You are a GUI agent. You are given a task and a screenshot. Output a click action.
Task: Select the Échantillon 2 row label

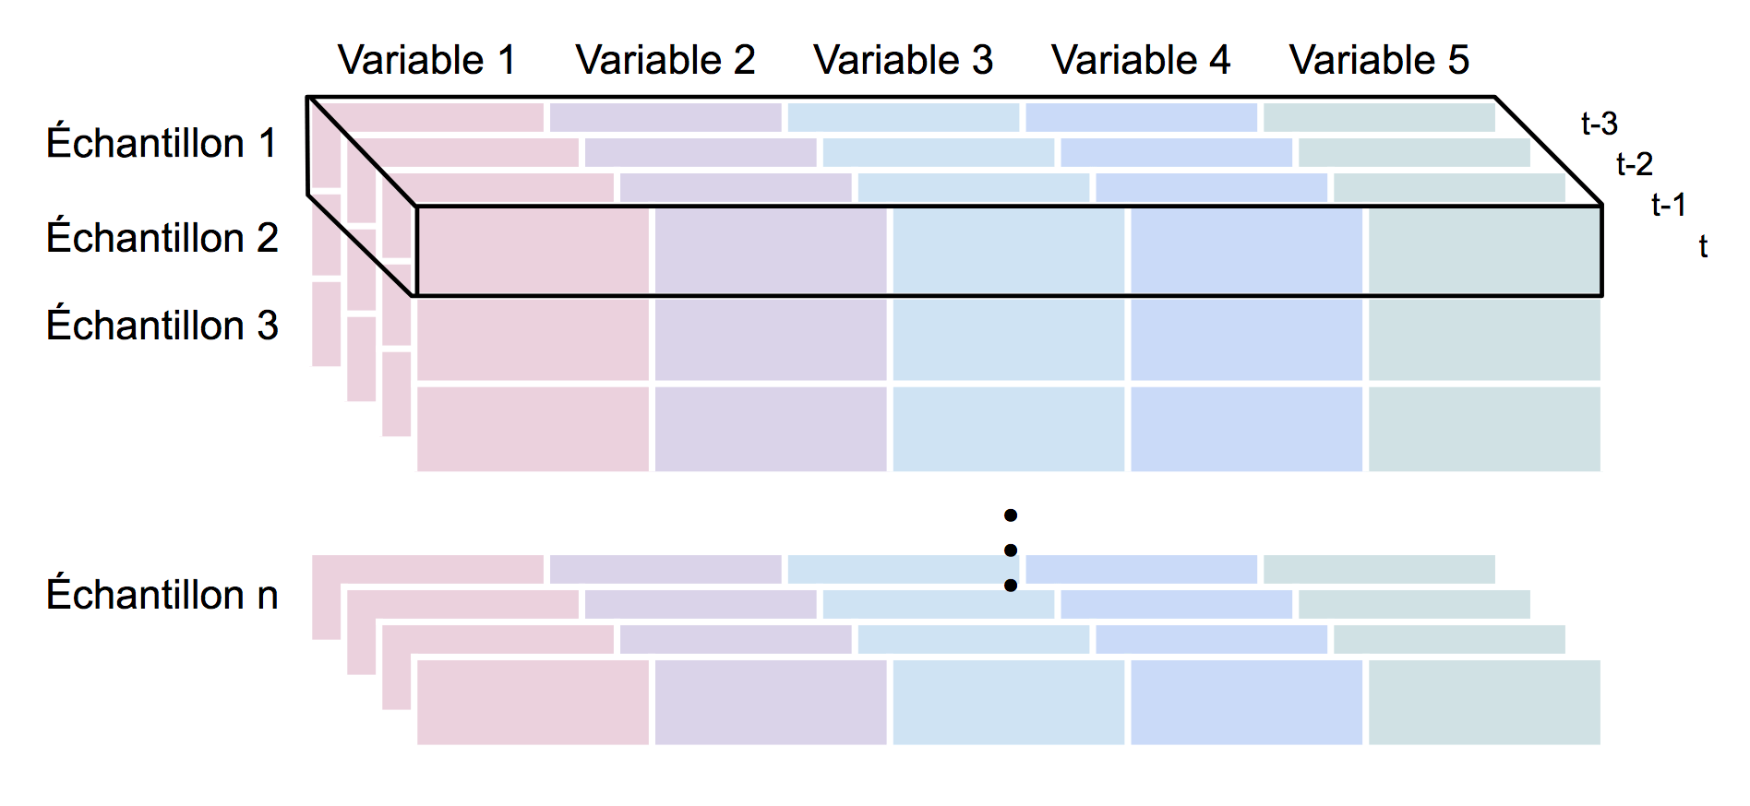162,238
